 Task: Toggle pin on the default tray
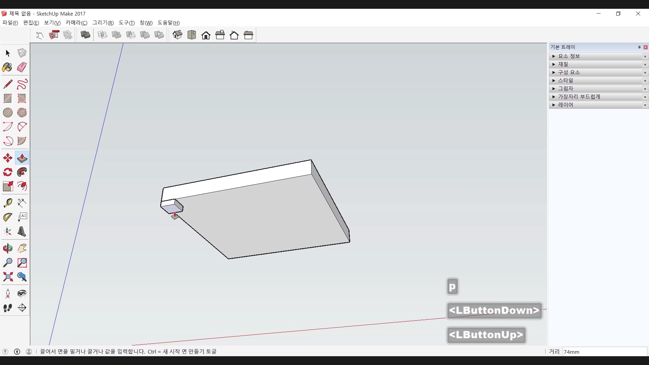[639, 47]
